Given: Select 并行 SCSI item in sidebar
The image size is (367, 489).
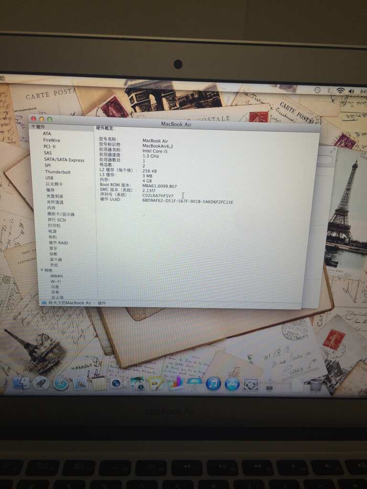Looking at the screenshot, I should 57,220.
